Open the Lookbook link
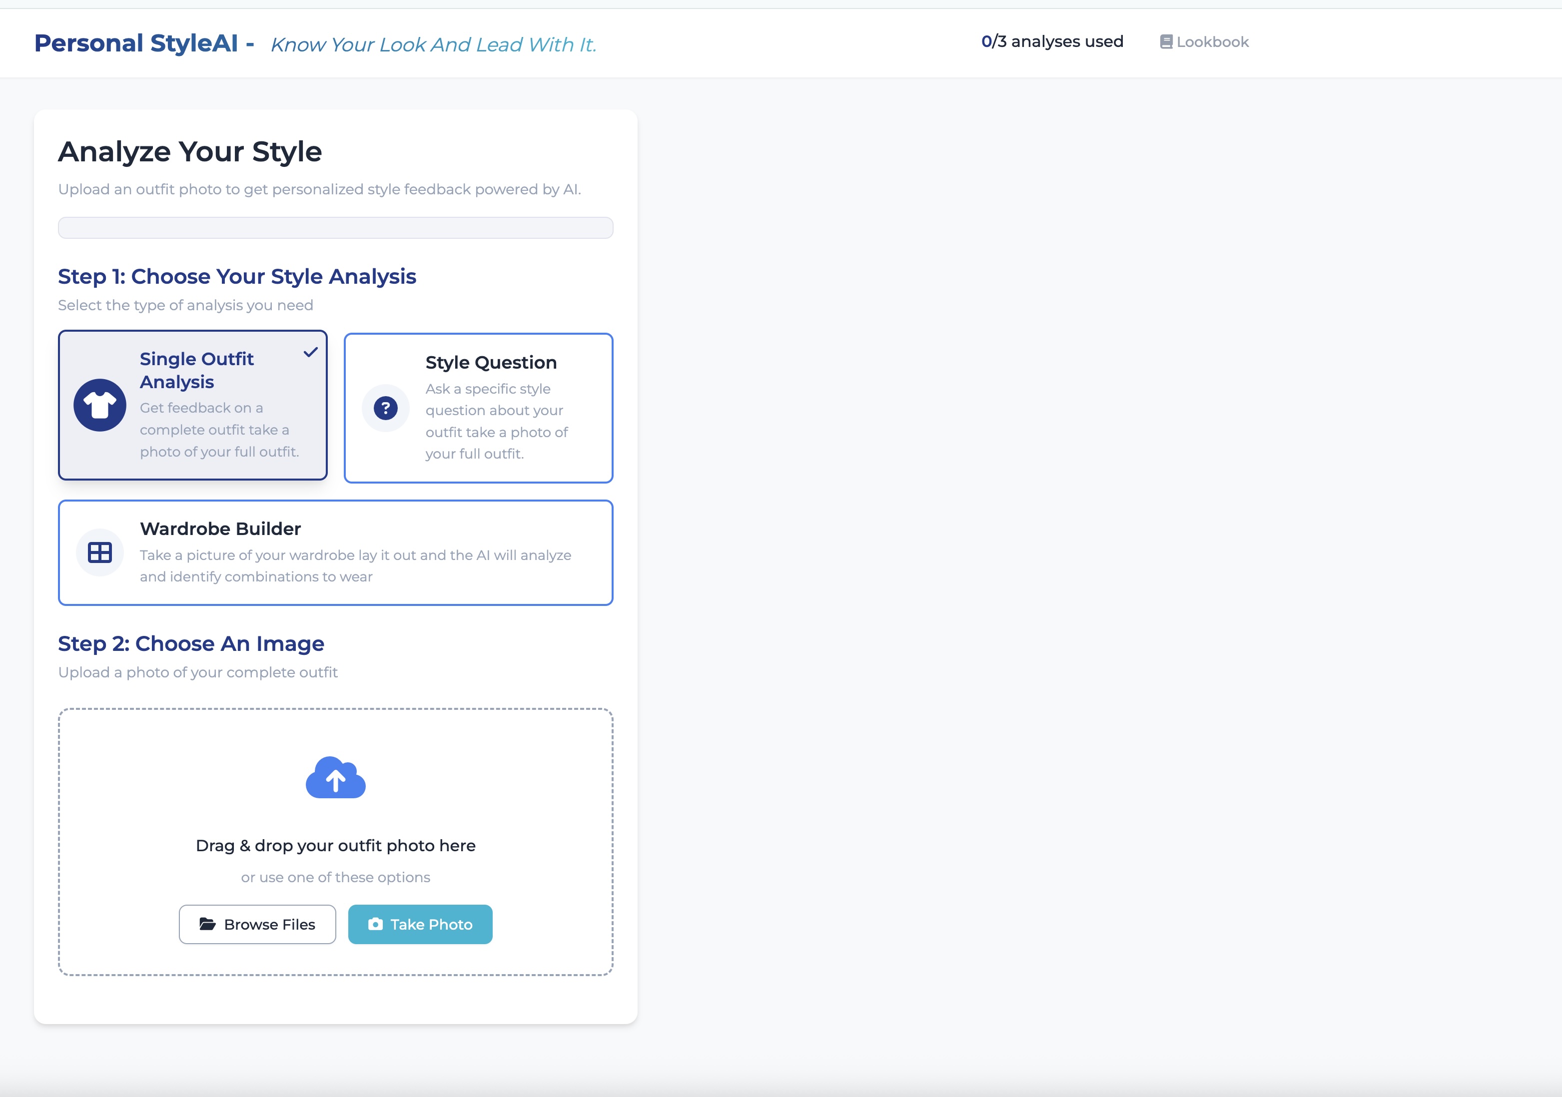Viewport: 1562px width, 1097px height. 1212,42
